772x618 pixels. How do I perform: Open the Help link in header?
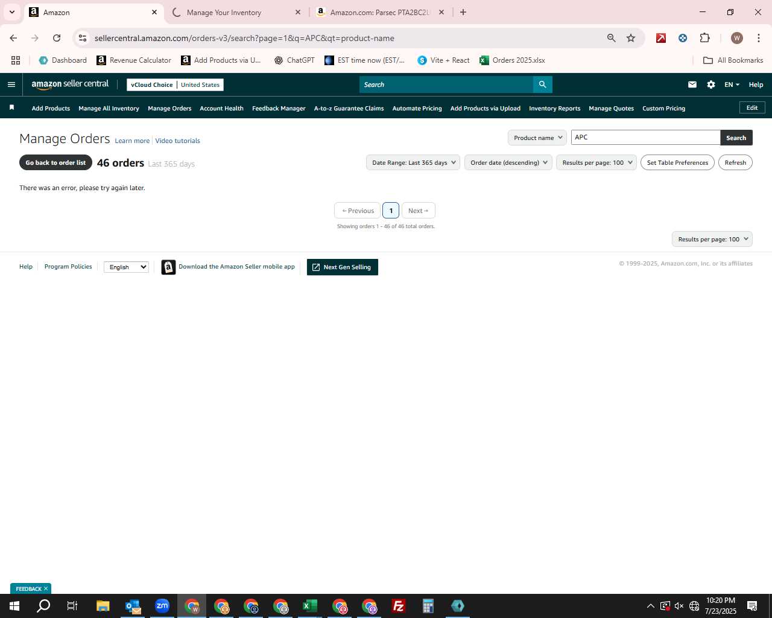[756, 84]
